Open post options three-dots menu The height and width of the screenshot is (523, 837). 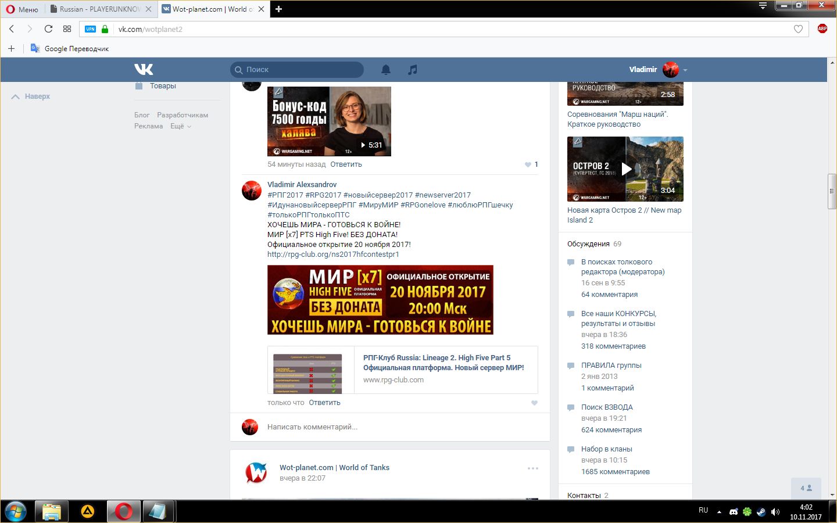(x=532, y=468)
